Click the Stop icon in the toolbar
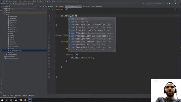 click(x=173, y=4)
